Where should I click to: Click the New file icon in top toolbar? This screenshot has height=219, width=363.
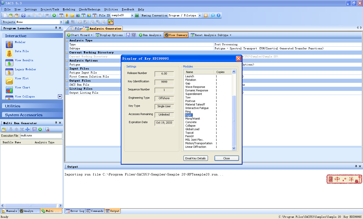(5, 15)
